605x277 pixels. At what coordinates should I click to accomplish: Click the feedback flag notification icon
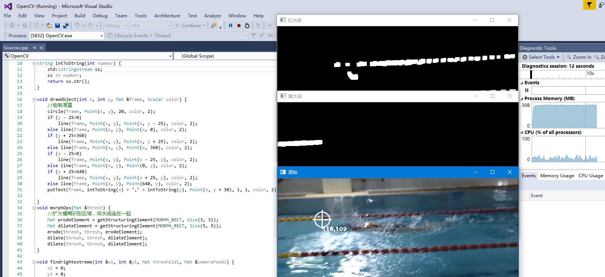pos(589,5)
